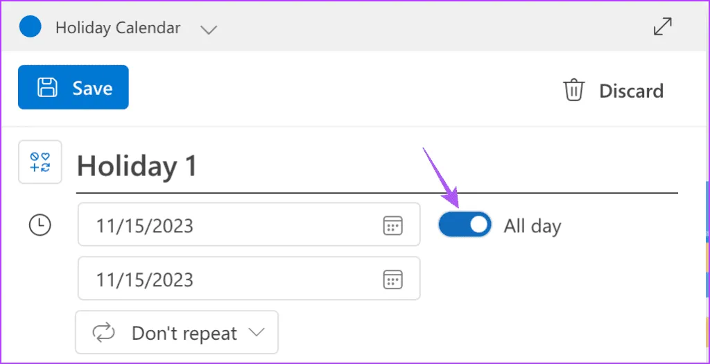
Task: Click the repeat arrows icon
Action: pos(103,333)
